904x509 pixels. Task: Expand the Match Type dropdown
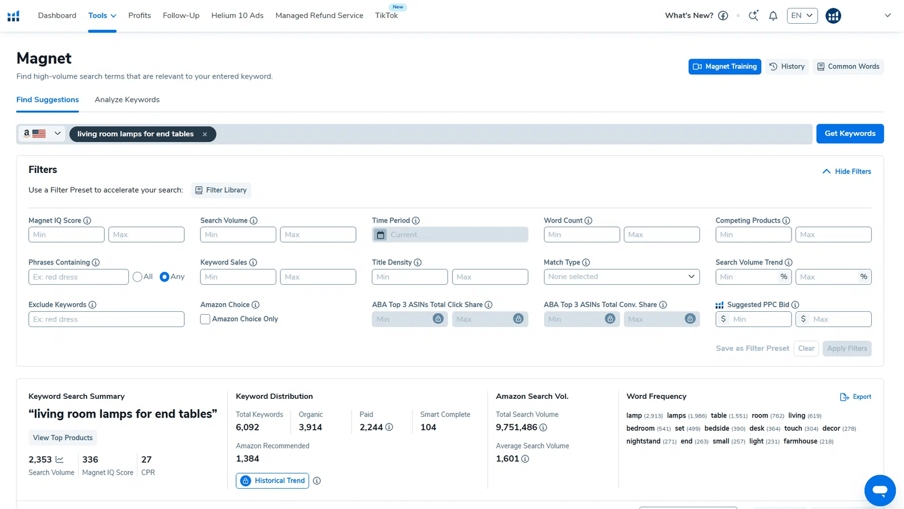(621, 277)
